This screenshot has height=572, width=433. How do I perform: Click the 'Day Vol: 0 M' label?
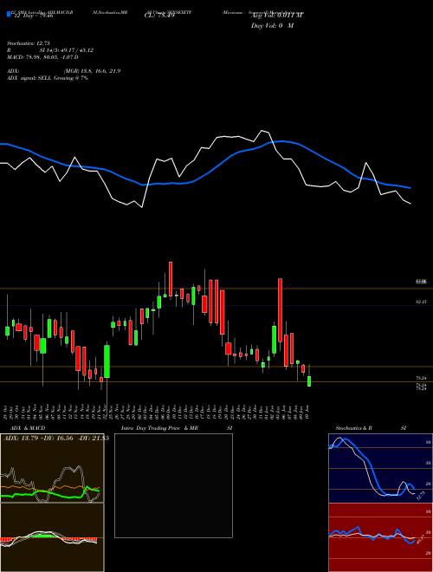[272, 26]
